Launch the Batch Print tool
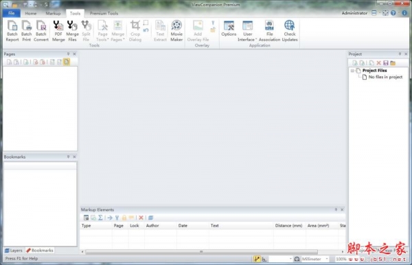This screenshot has height=265, width=412. (x=27, y=31)
